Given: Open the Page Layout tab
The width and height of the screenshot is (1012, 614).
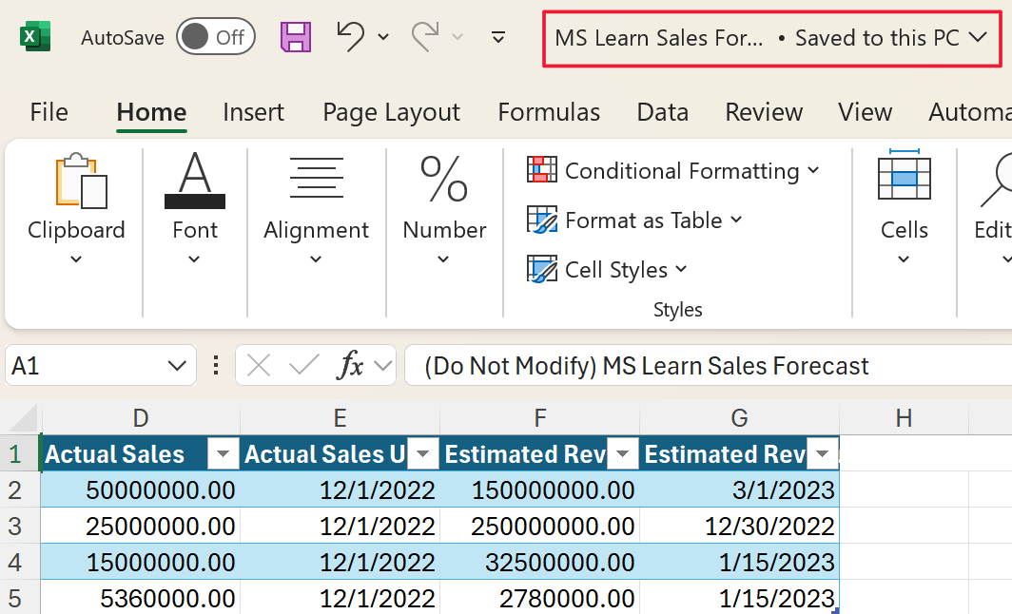Looking at the screenshot, I should click(391, 113).
